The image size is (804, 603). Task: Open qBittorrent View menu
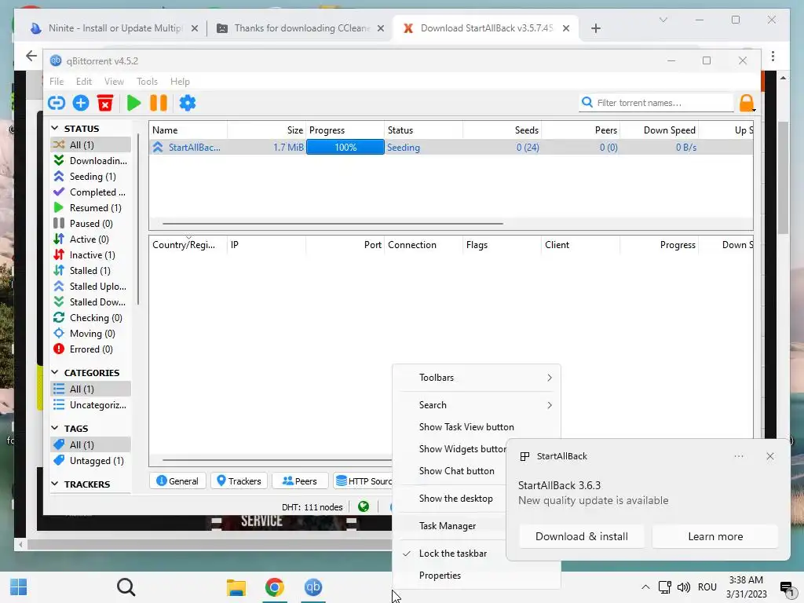click(114, 82)
